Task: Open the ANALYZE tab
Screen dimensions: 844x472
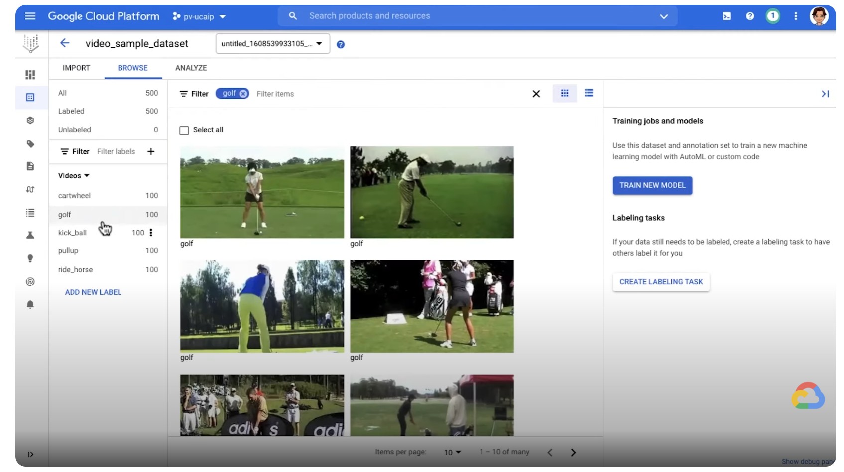Action: point(191,68)
